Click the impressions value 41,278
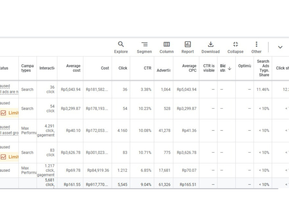Screen dimensions: 289x216 pyautogui.click(x=165, y=130)
